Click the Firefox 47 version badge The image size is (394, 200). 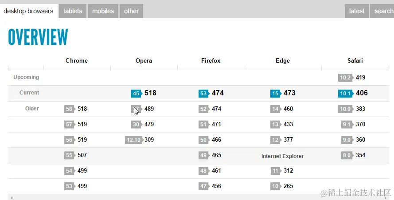tap(204, 186)
